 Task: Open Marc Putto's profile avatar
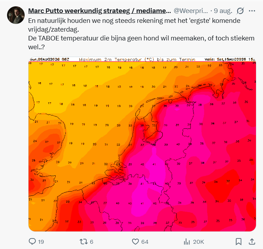tap(16, 15)
